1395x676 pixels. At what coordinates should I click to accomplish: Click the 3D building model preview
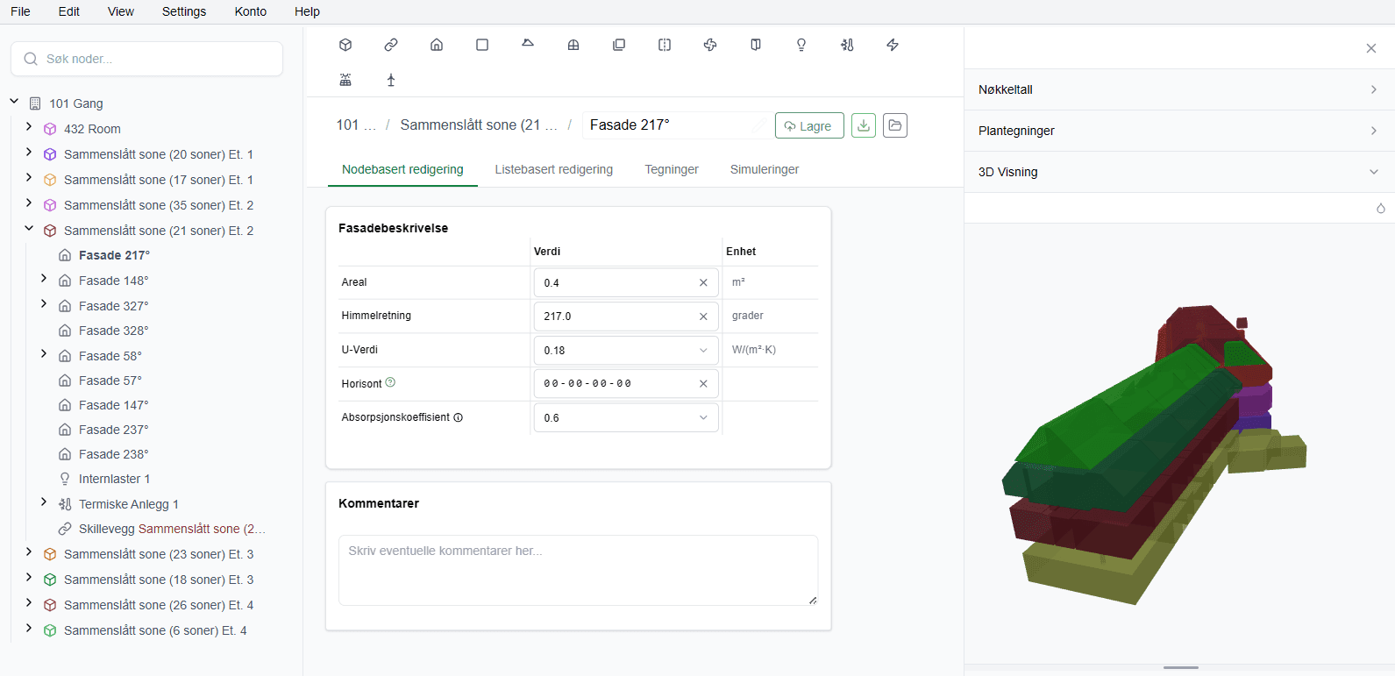tap(1155, 455)
